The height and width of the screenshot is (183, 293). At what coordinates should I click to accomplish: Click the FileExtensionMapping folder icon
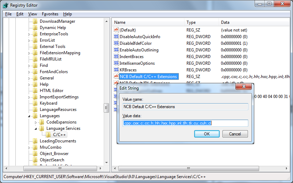point(35,53)
